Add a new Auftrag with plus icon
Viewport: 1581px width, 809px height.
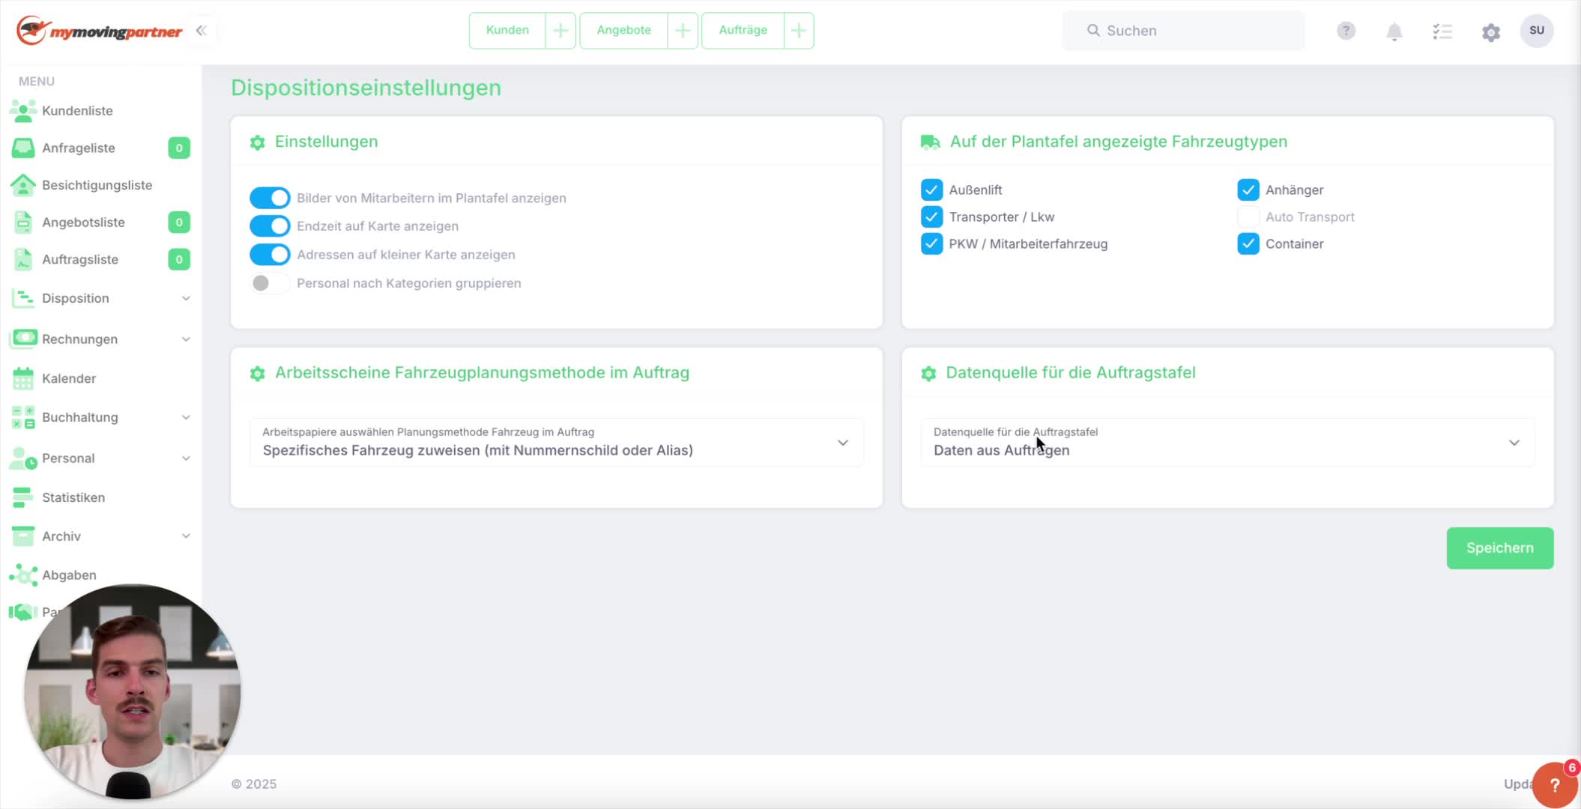(x=799, y=31)
